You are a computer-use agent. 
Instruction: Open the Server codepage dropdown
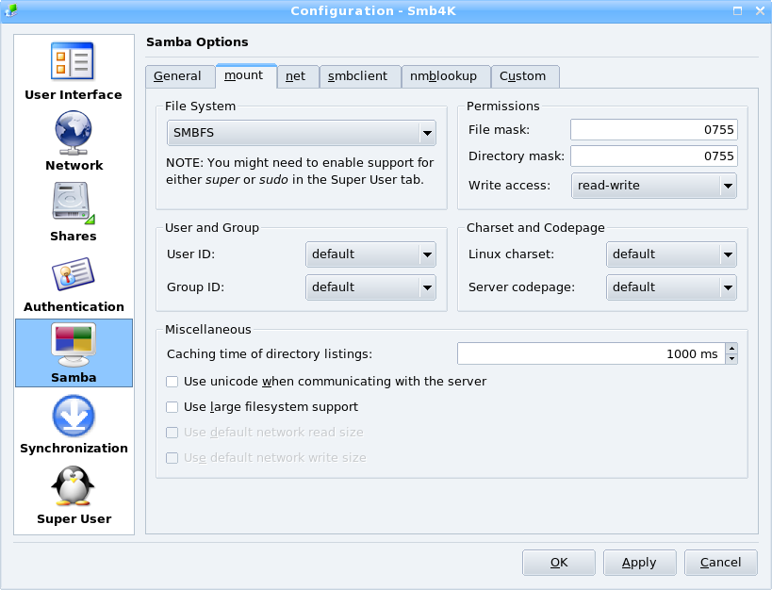pyautogui.click(x=671, y=287)
